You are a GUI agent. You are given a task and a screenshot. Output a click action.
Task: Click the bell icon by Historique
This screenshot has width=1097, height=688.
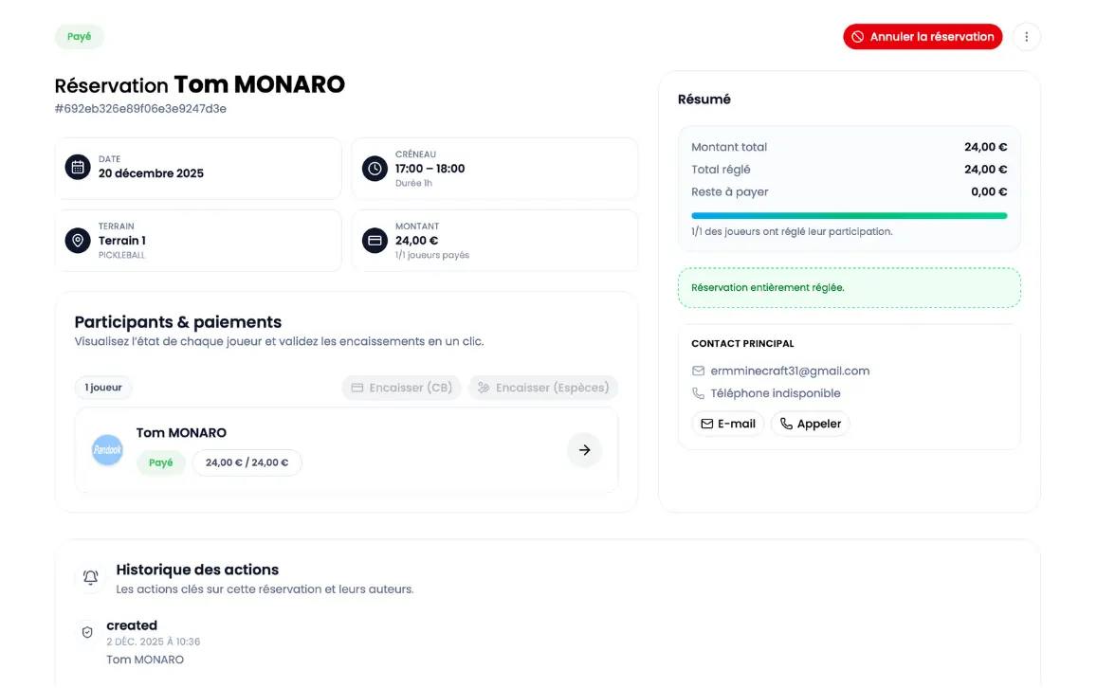pos(90,577)
